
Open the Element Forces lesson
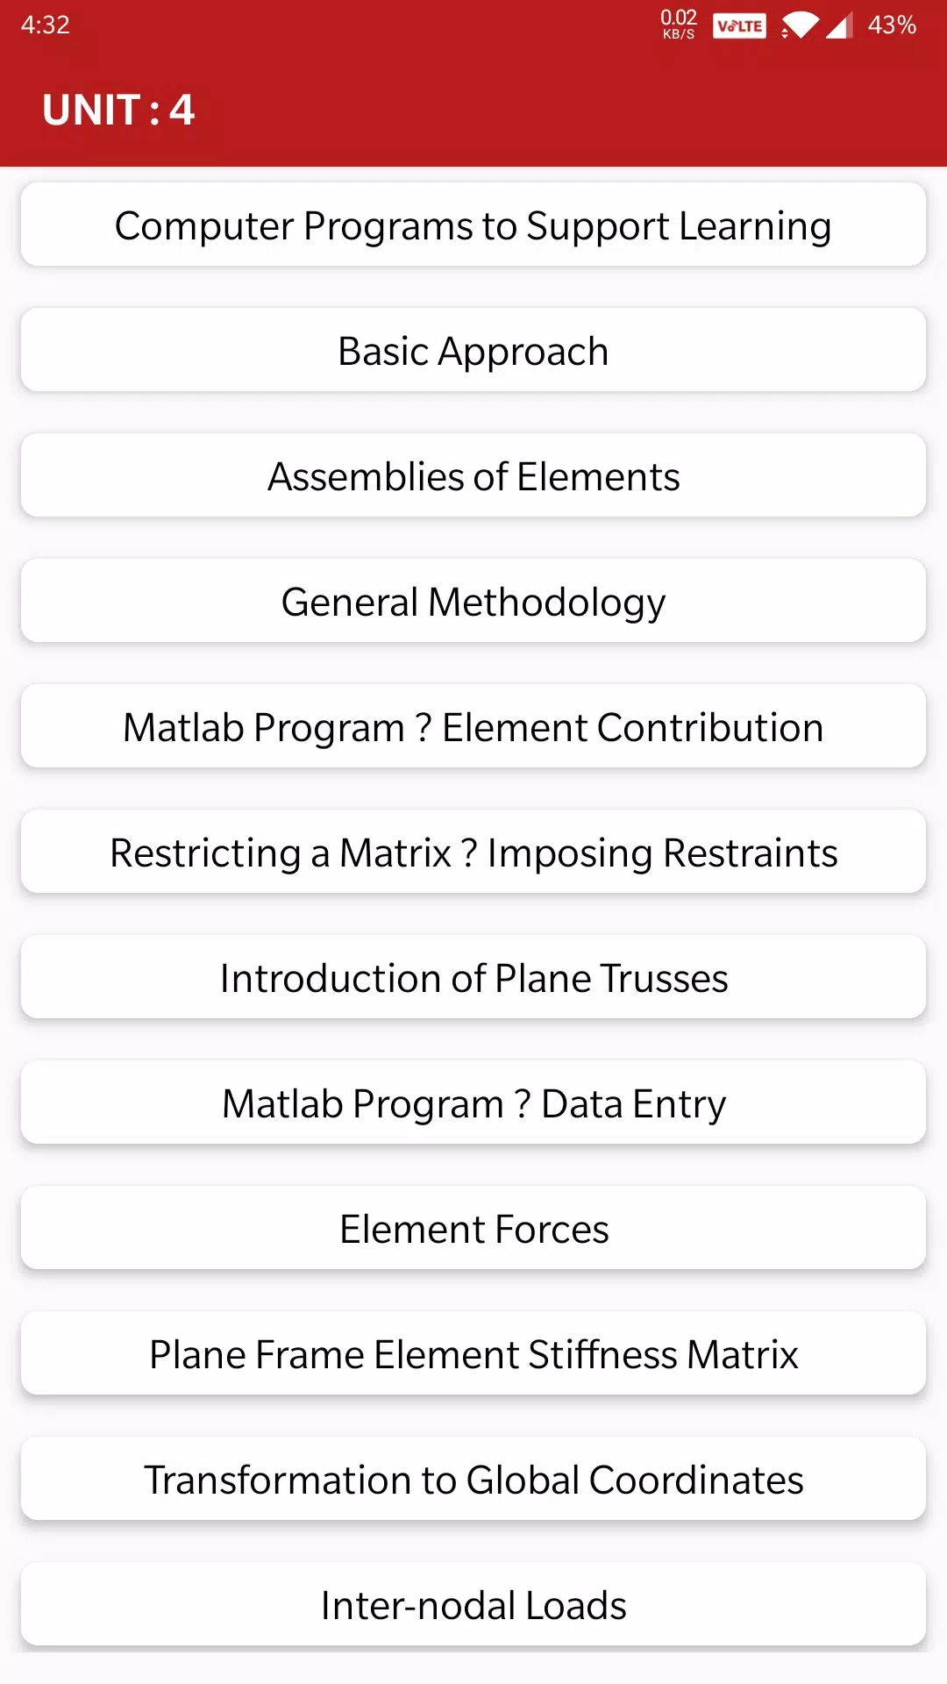click(x=473, y=1229)
